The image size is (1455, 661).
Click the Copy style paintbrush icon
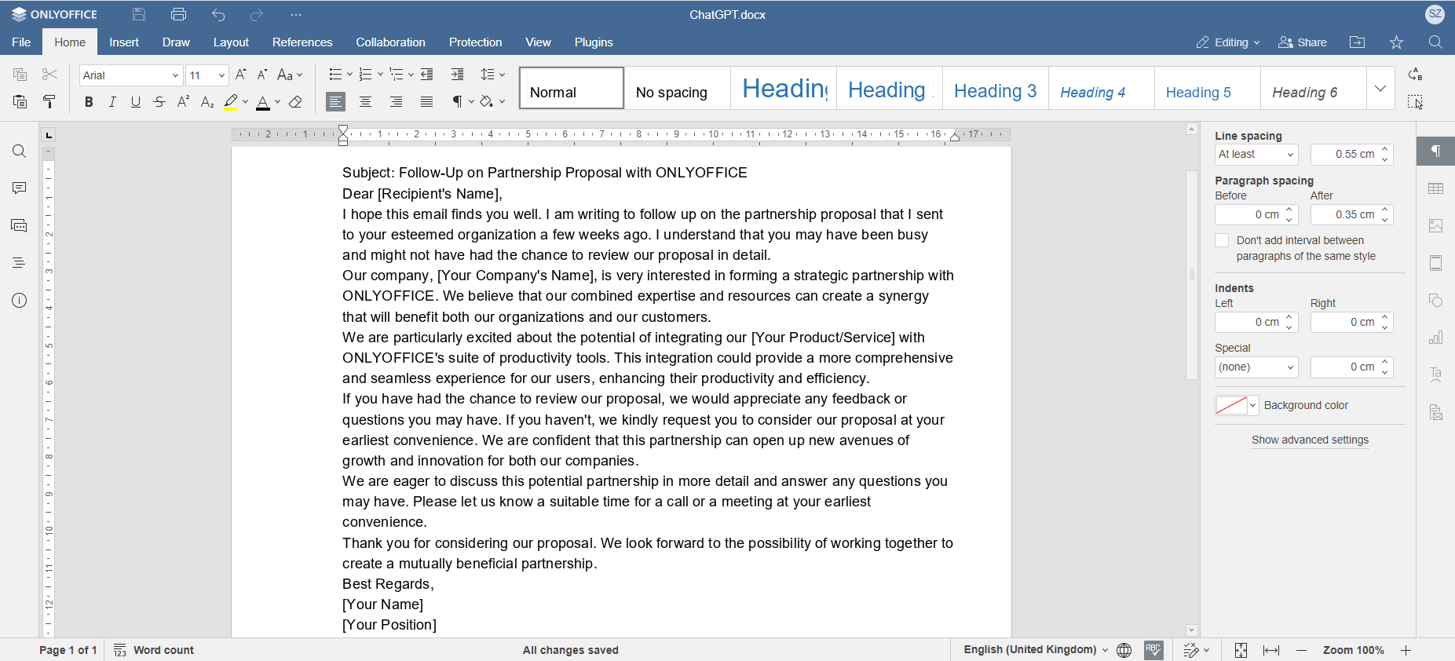point(49,102)
